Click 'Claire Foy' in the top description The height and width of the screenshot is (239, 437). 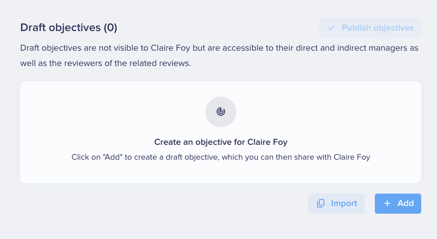pyautogui.click(x=170, y=48)
